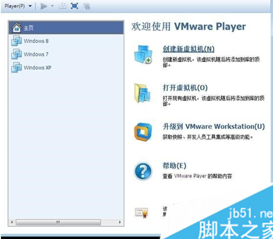The height and width of the screenshot is (239, 273).
Task: Enter full screen mode via toolbar icon
Action: coord(75,6)
